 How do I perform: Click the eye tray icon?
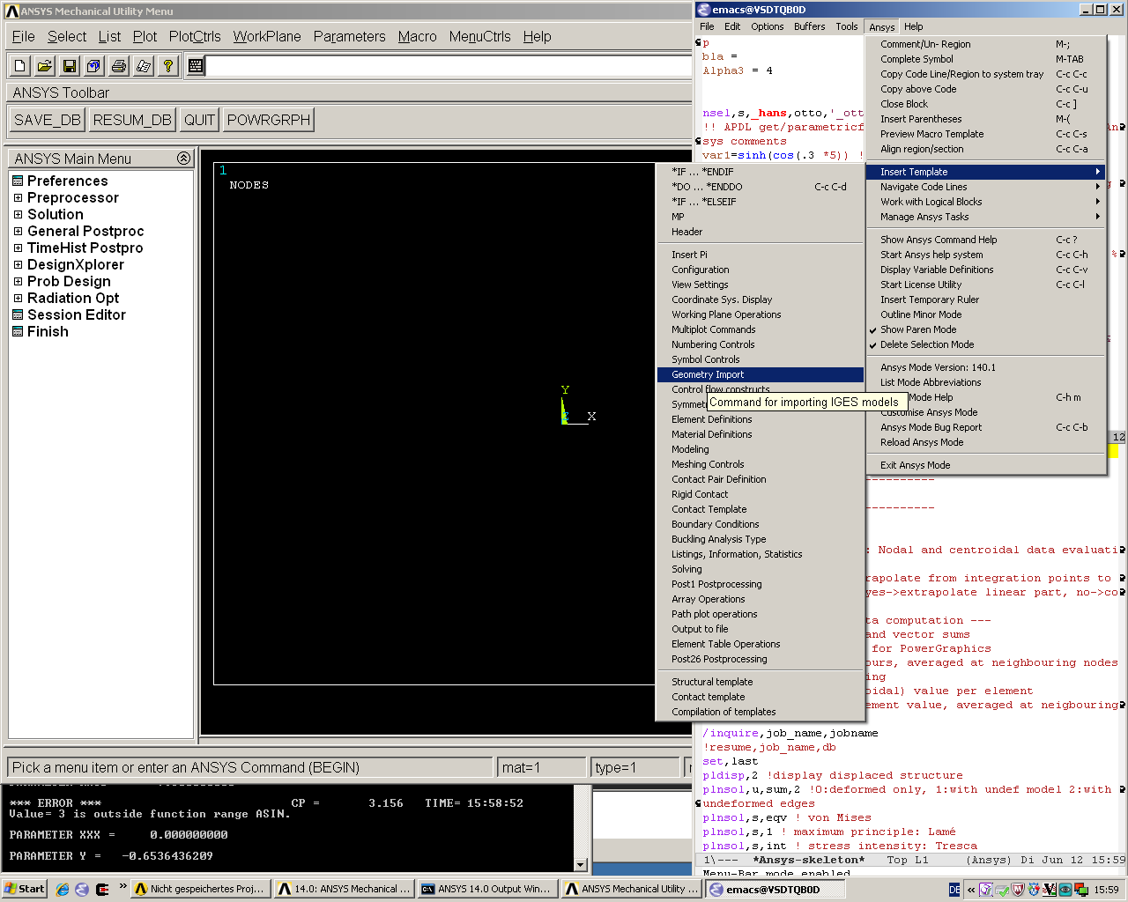tap(1065, 890)
